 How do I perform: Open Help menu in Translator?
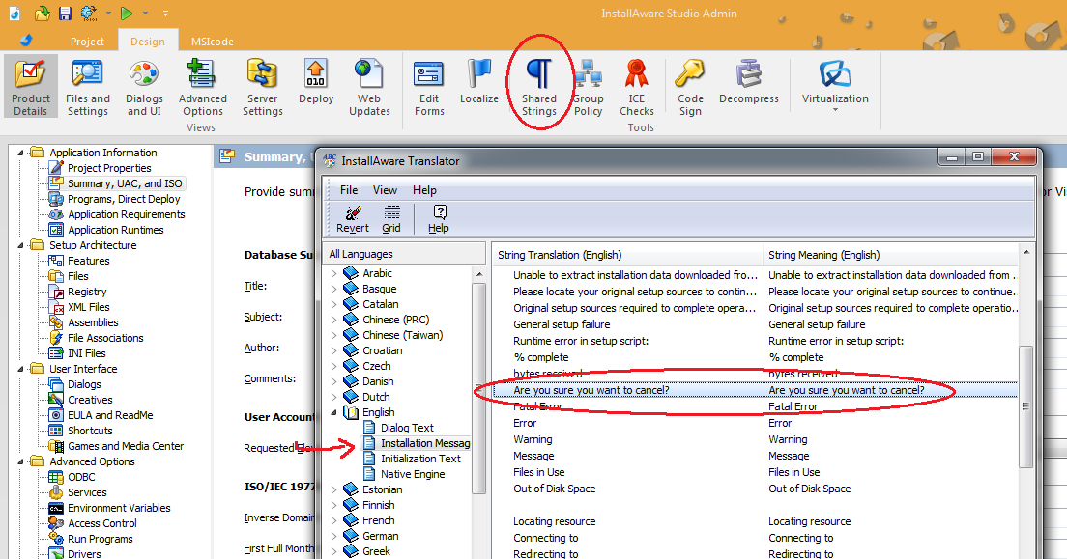[x=424, y=190]
